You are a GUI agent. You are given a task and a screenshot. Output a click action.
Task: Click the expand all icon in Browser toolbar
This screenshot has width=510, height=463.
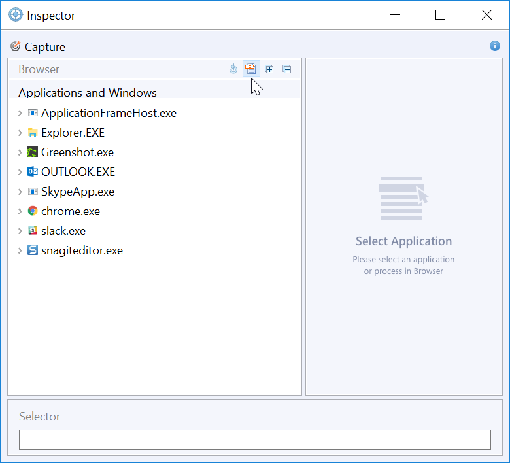click(269, 69)
